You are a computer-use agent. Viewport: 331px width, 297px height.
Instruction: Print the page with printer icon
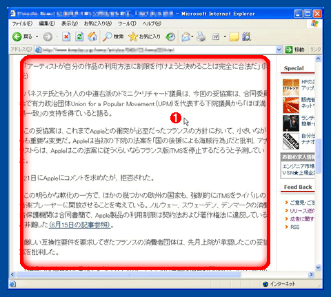(201, 37)
